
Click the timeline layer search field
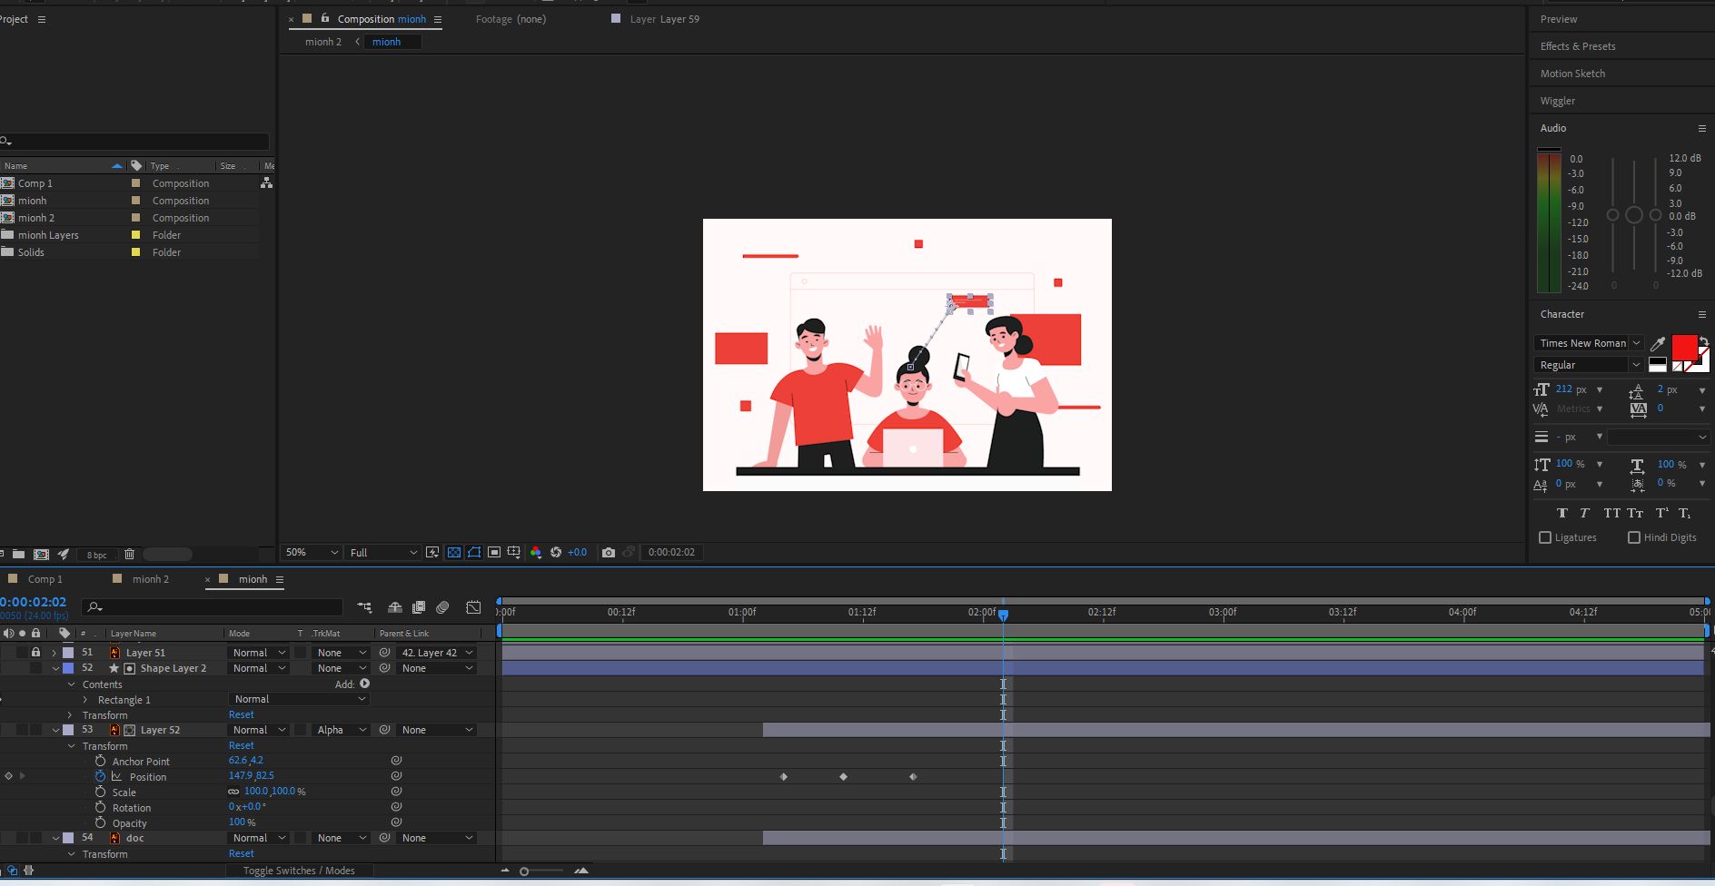pos(213,607)
